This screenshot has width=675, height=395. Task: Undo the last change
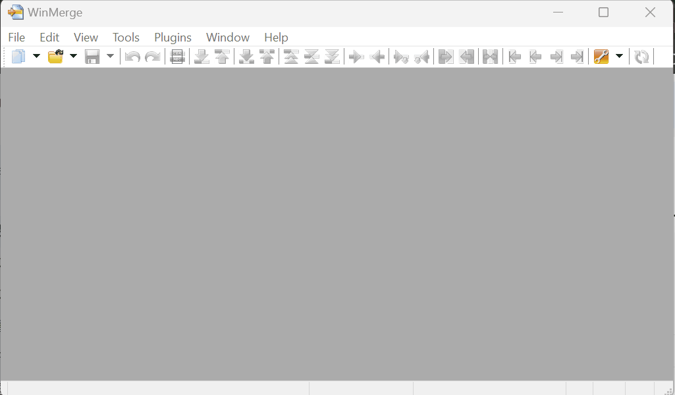(x=131, y=57)
